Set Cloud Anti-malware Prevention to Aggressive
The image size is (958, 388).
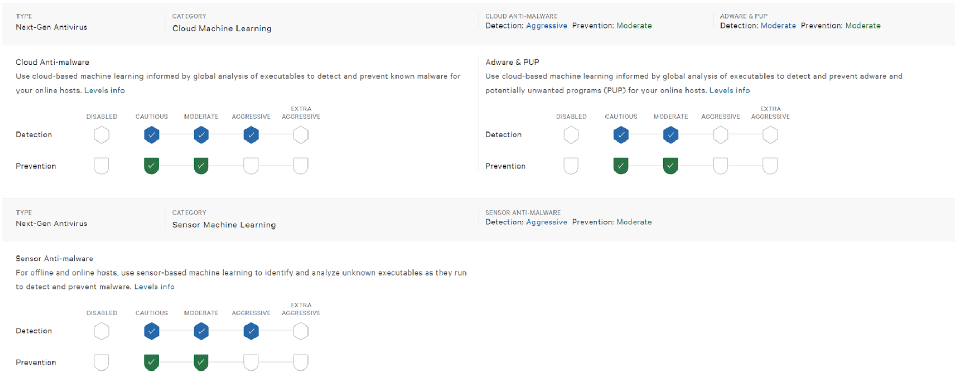coord(251,166)
